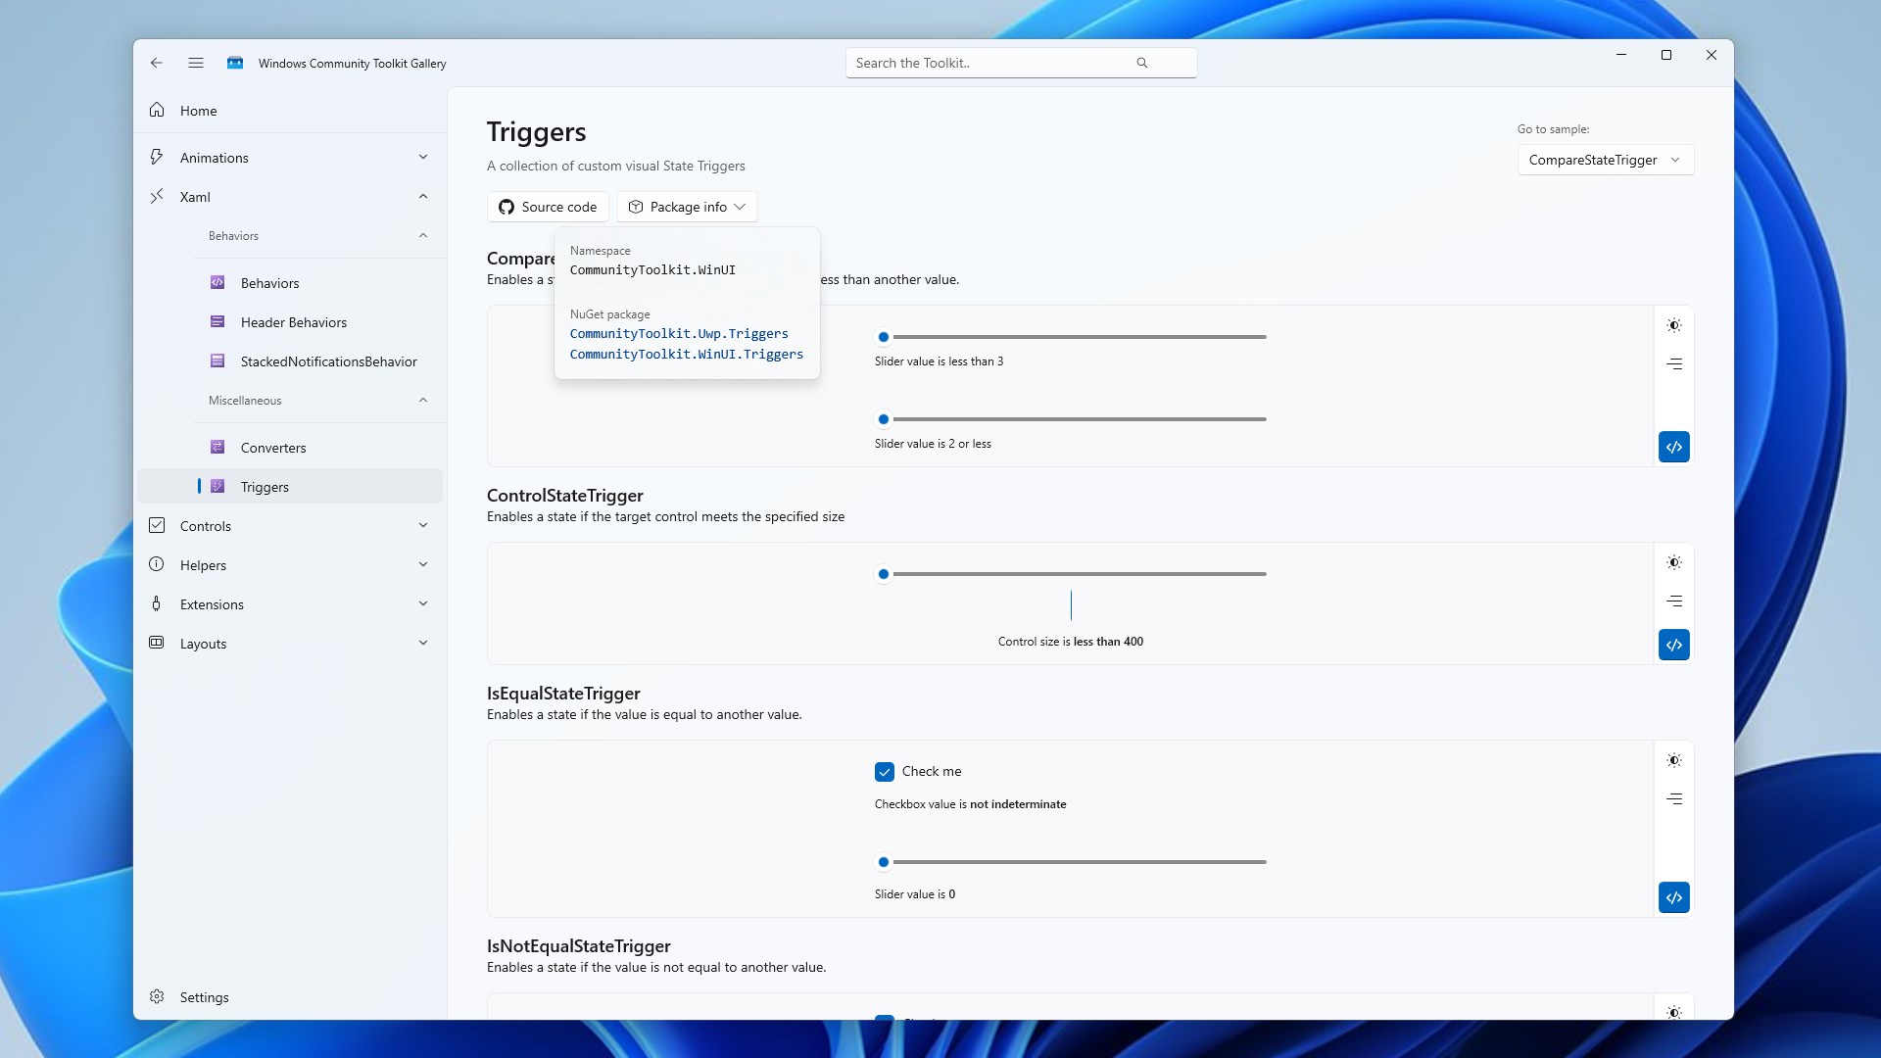Toggle the hamburger navigation menu
The height and width of the screenshot is (1058, 1881).
(196, 63)
